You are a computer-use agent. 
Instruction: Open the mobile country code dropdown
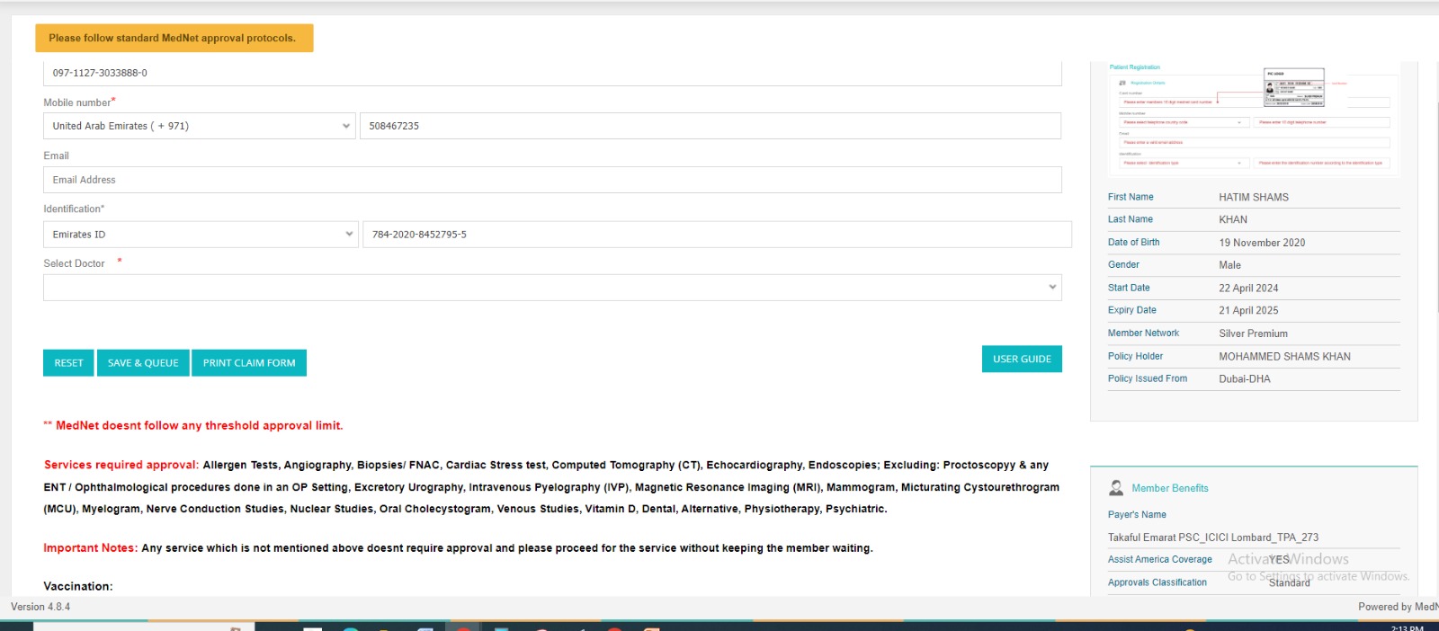(200, 126)
